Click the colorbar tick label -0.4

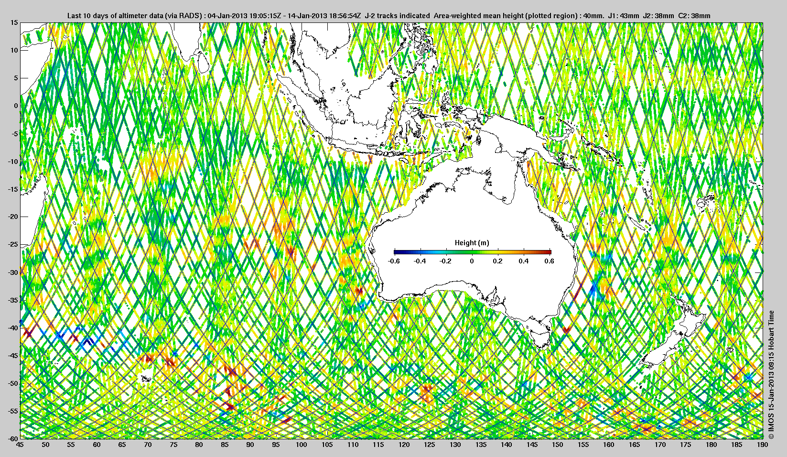420,261
